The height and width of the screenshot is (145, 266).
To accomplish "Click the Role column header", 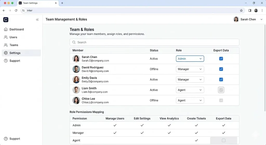I will pos(179,50).
